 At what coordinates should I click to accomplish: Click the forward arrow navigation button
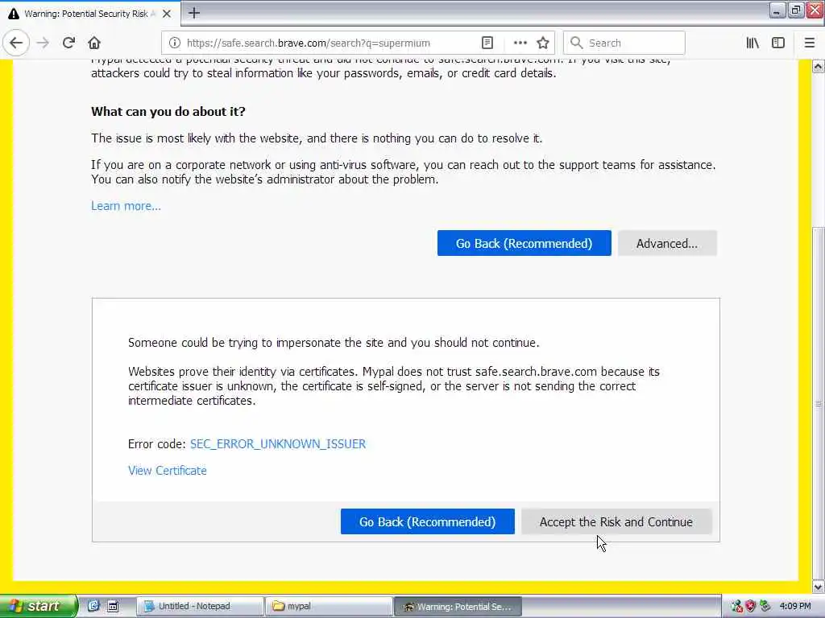(43, 43)
